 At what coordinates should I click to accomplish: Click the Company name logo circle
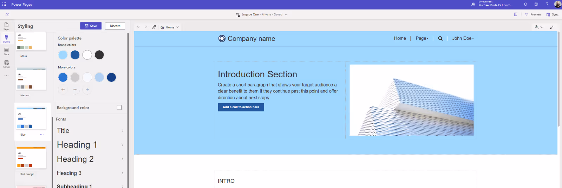pyautogui.click(x=222, y=38)
